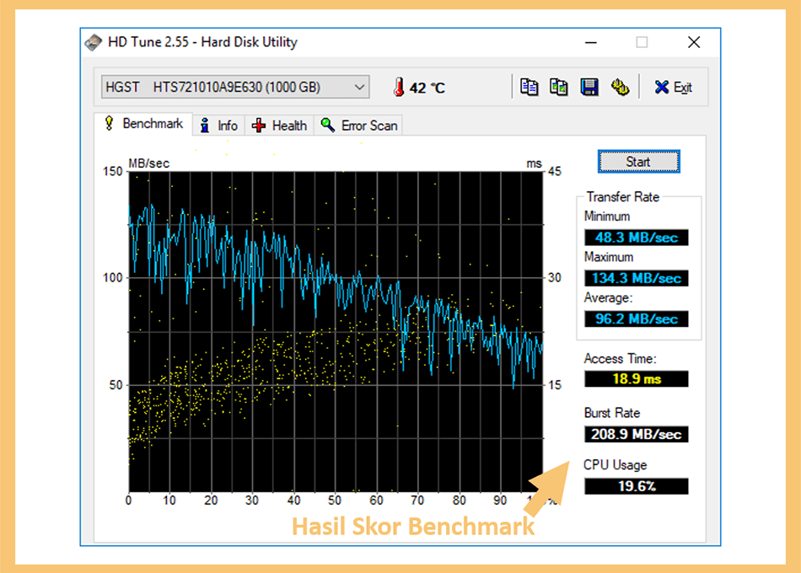Click the CPU usage value 19.6%
The height and width of the screenshot is (573, 801).
coord(636,486)
